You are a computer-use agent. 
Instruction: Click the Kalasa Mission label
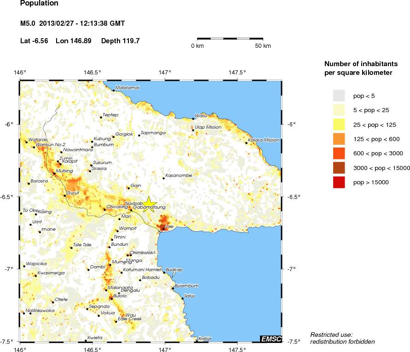coord(264,140)
